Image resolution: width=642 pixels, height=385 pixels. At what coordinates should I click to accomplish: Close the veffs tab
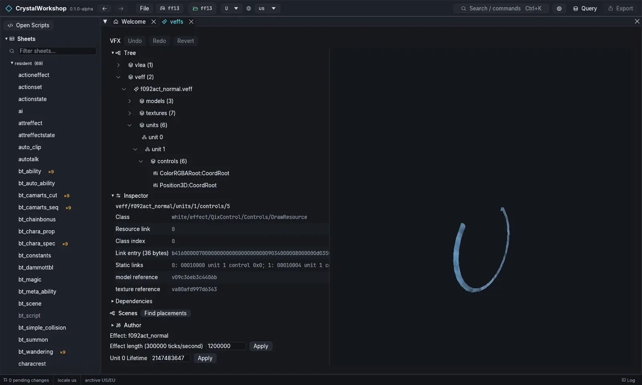(x=191, y=22)
